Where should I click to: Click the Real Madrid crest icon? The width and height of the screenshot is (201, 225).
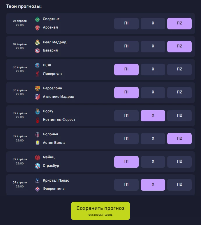pos(37,42)
